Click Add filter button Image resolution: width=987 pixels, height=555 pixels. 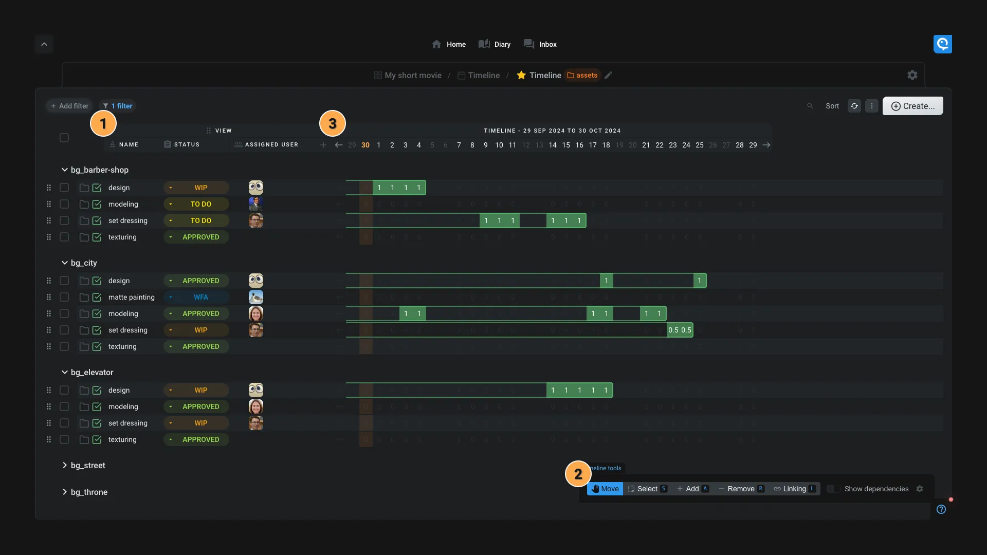69,106
